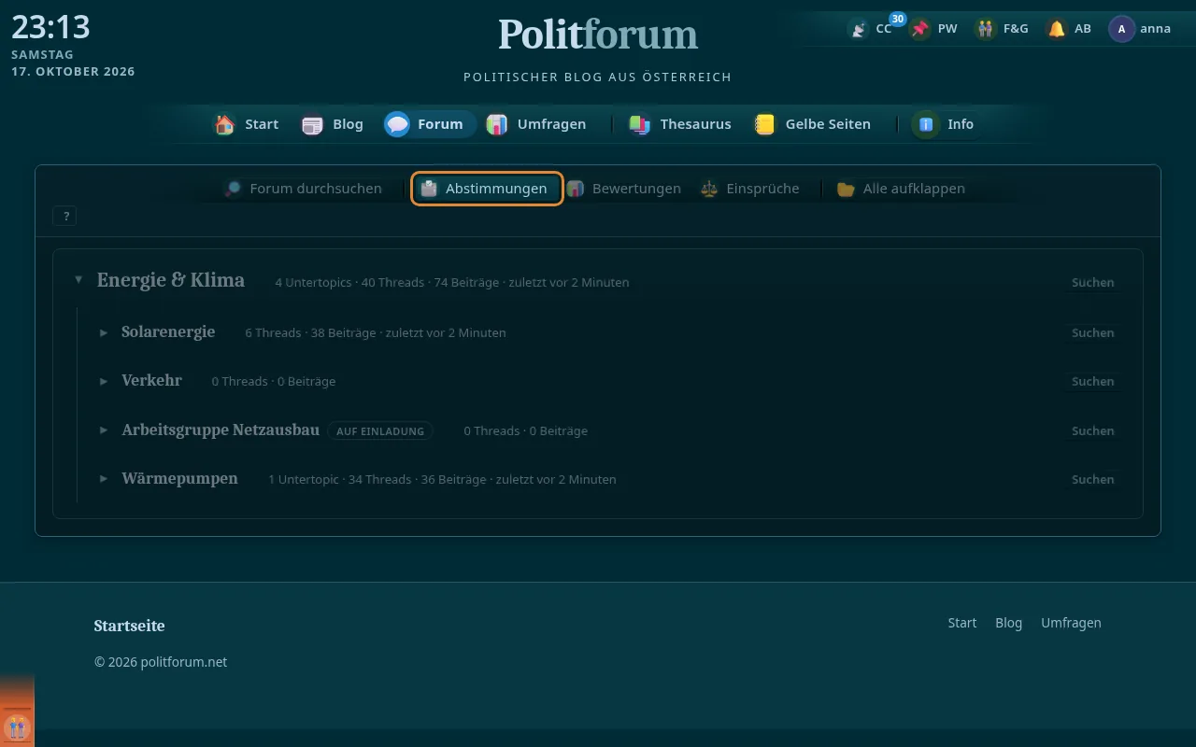The height and width of the screenshot is (747, 1196).
Task: Open the F&G two-people icon in header
Action: point(986,29)
